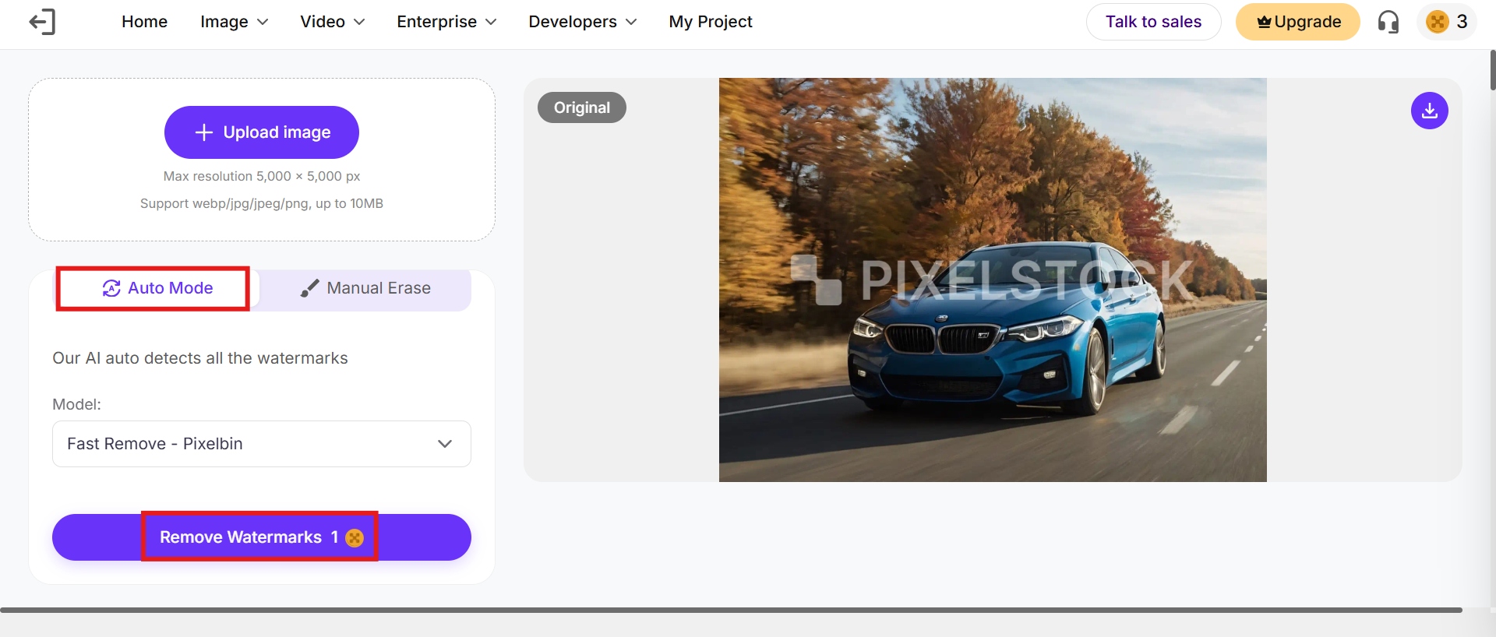Click the Original label badge
The height and width of the screenshot is (637, 1496).
coord(582,107)
